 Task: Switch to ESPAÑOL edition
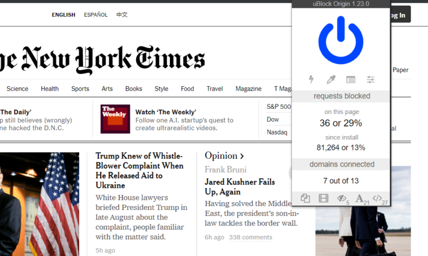point(96,14)
